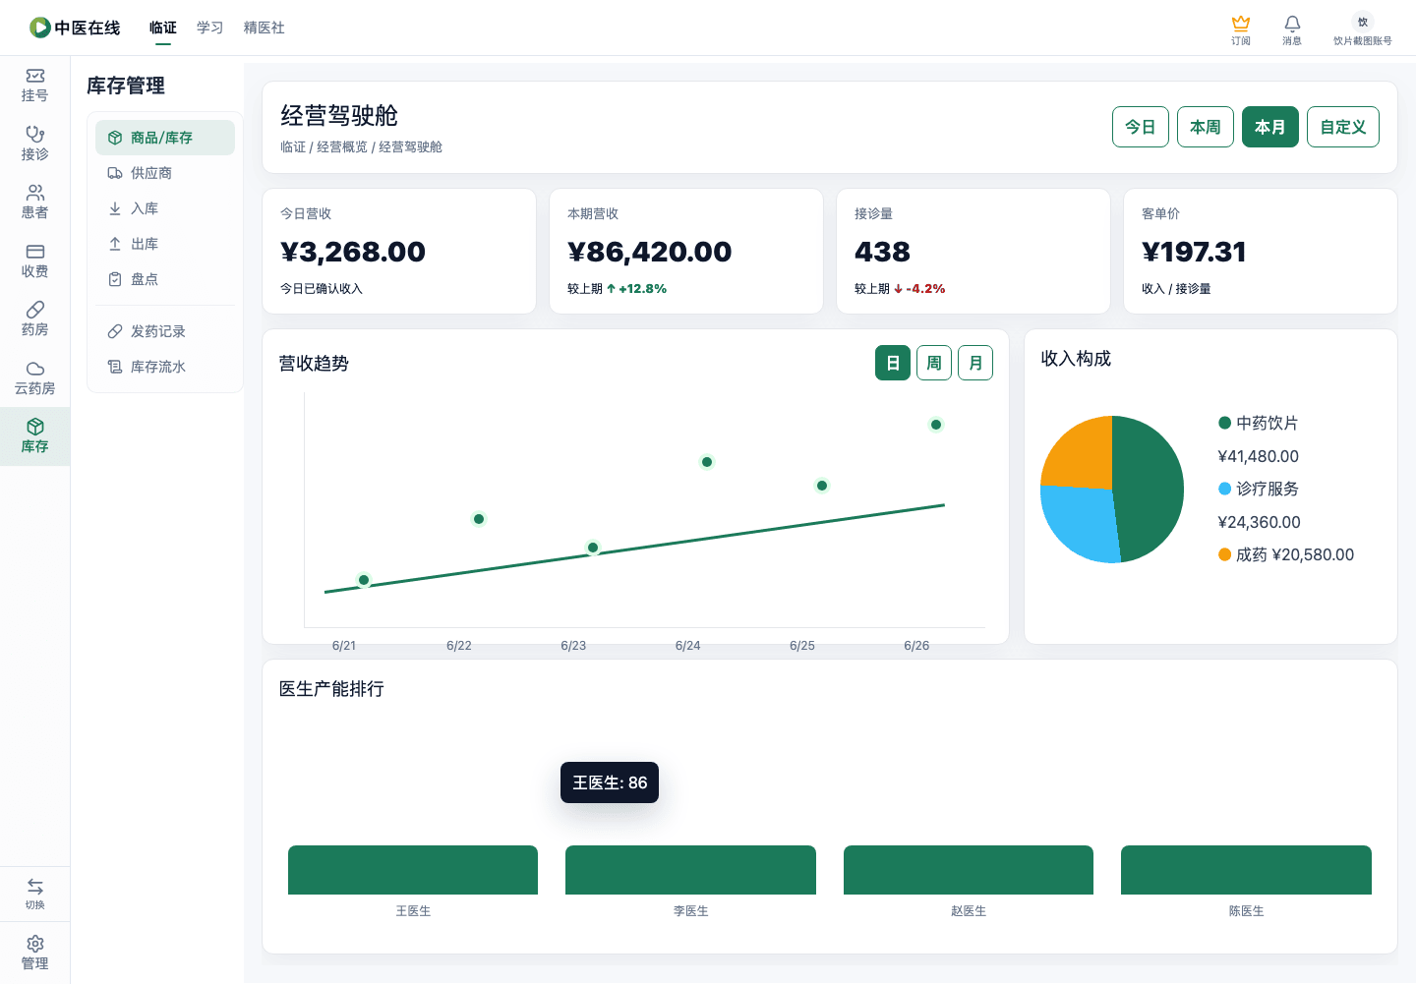The image size is (1416, 984).
Task: Click the 6/22 data point on trend chart
Action: [x=479, y=519]
